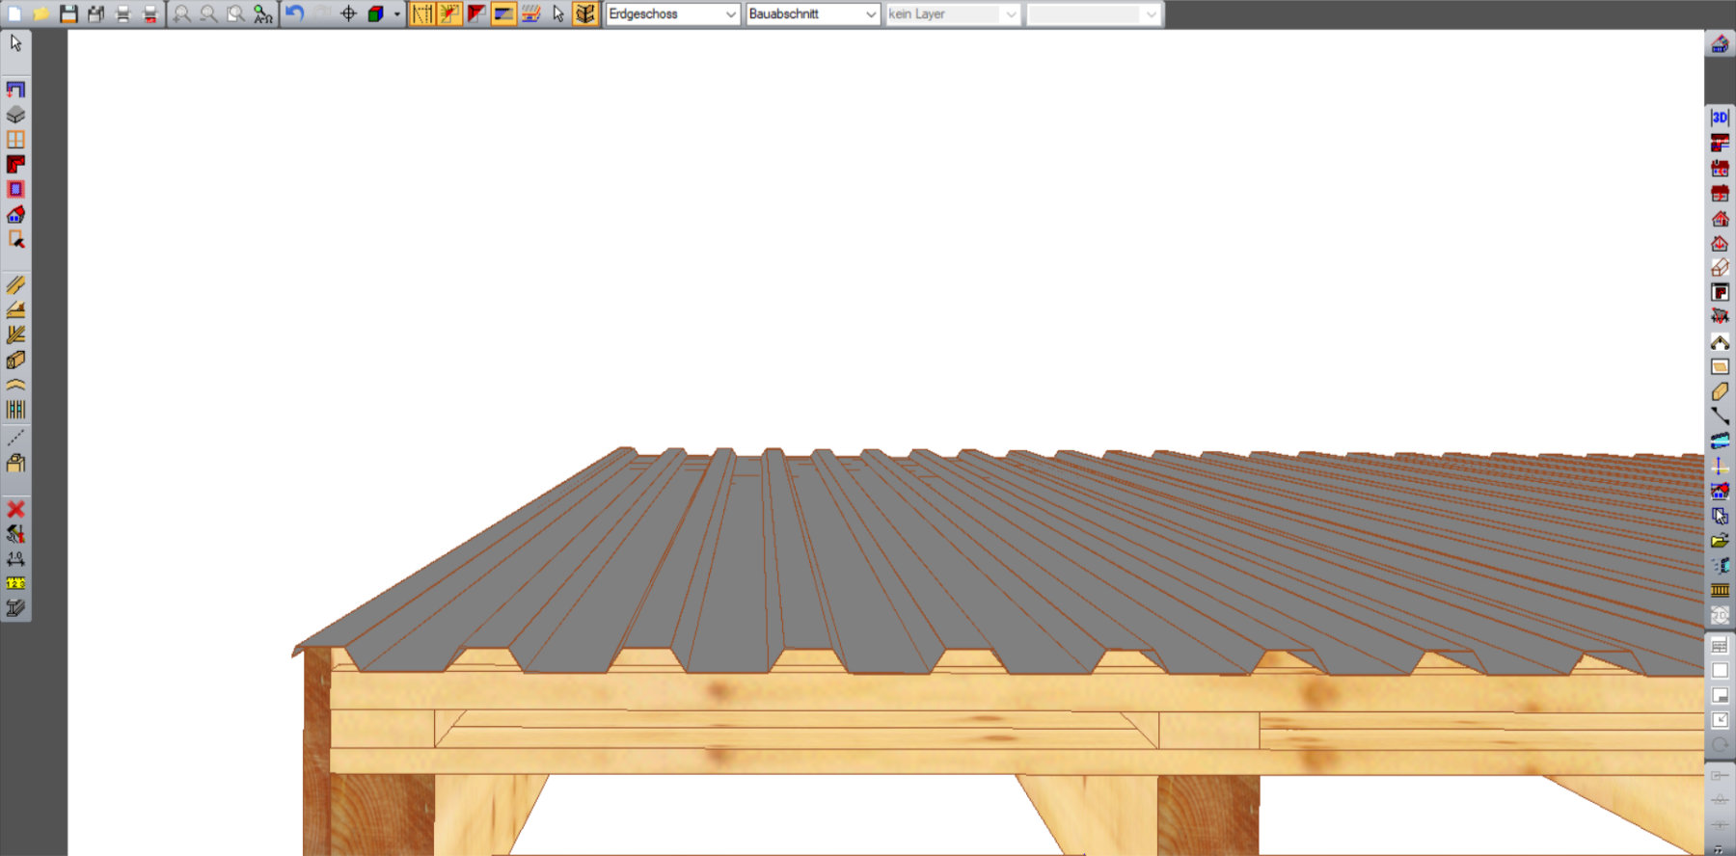Switch to 3D view mode
This screenshot has width=1736, height=856.
tap(1720, 118)
